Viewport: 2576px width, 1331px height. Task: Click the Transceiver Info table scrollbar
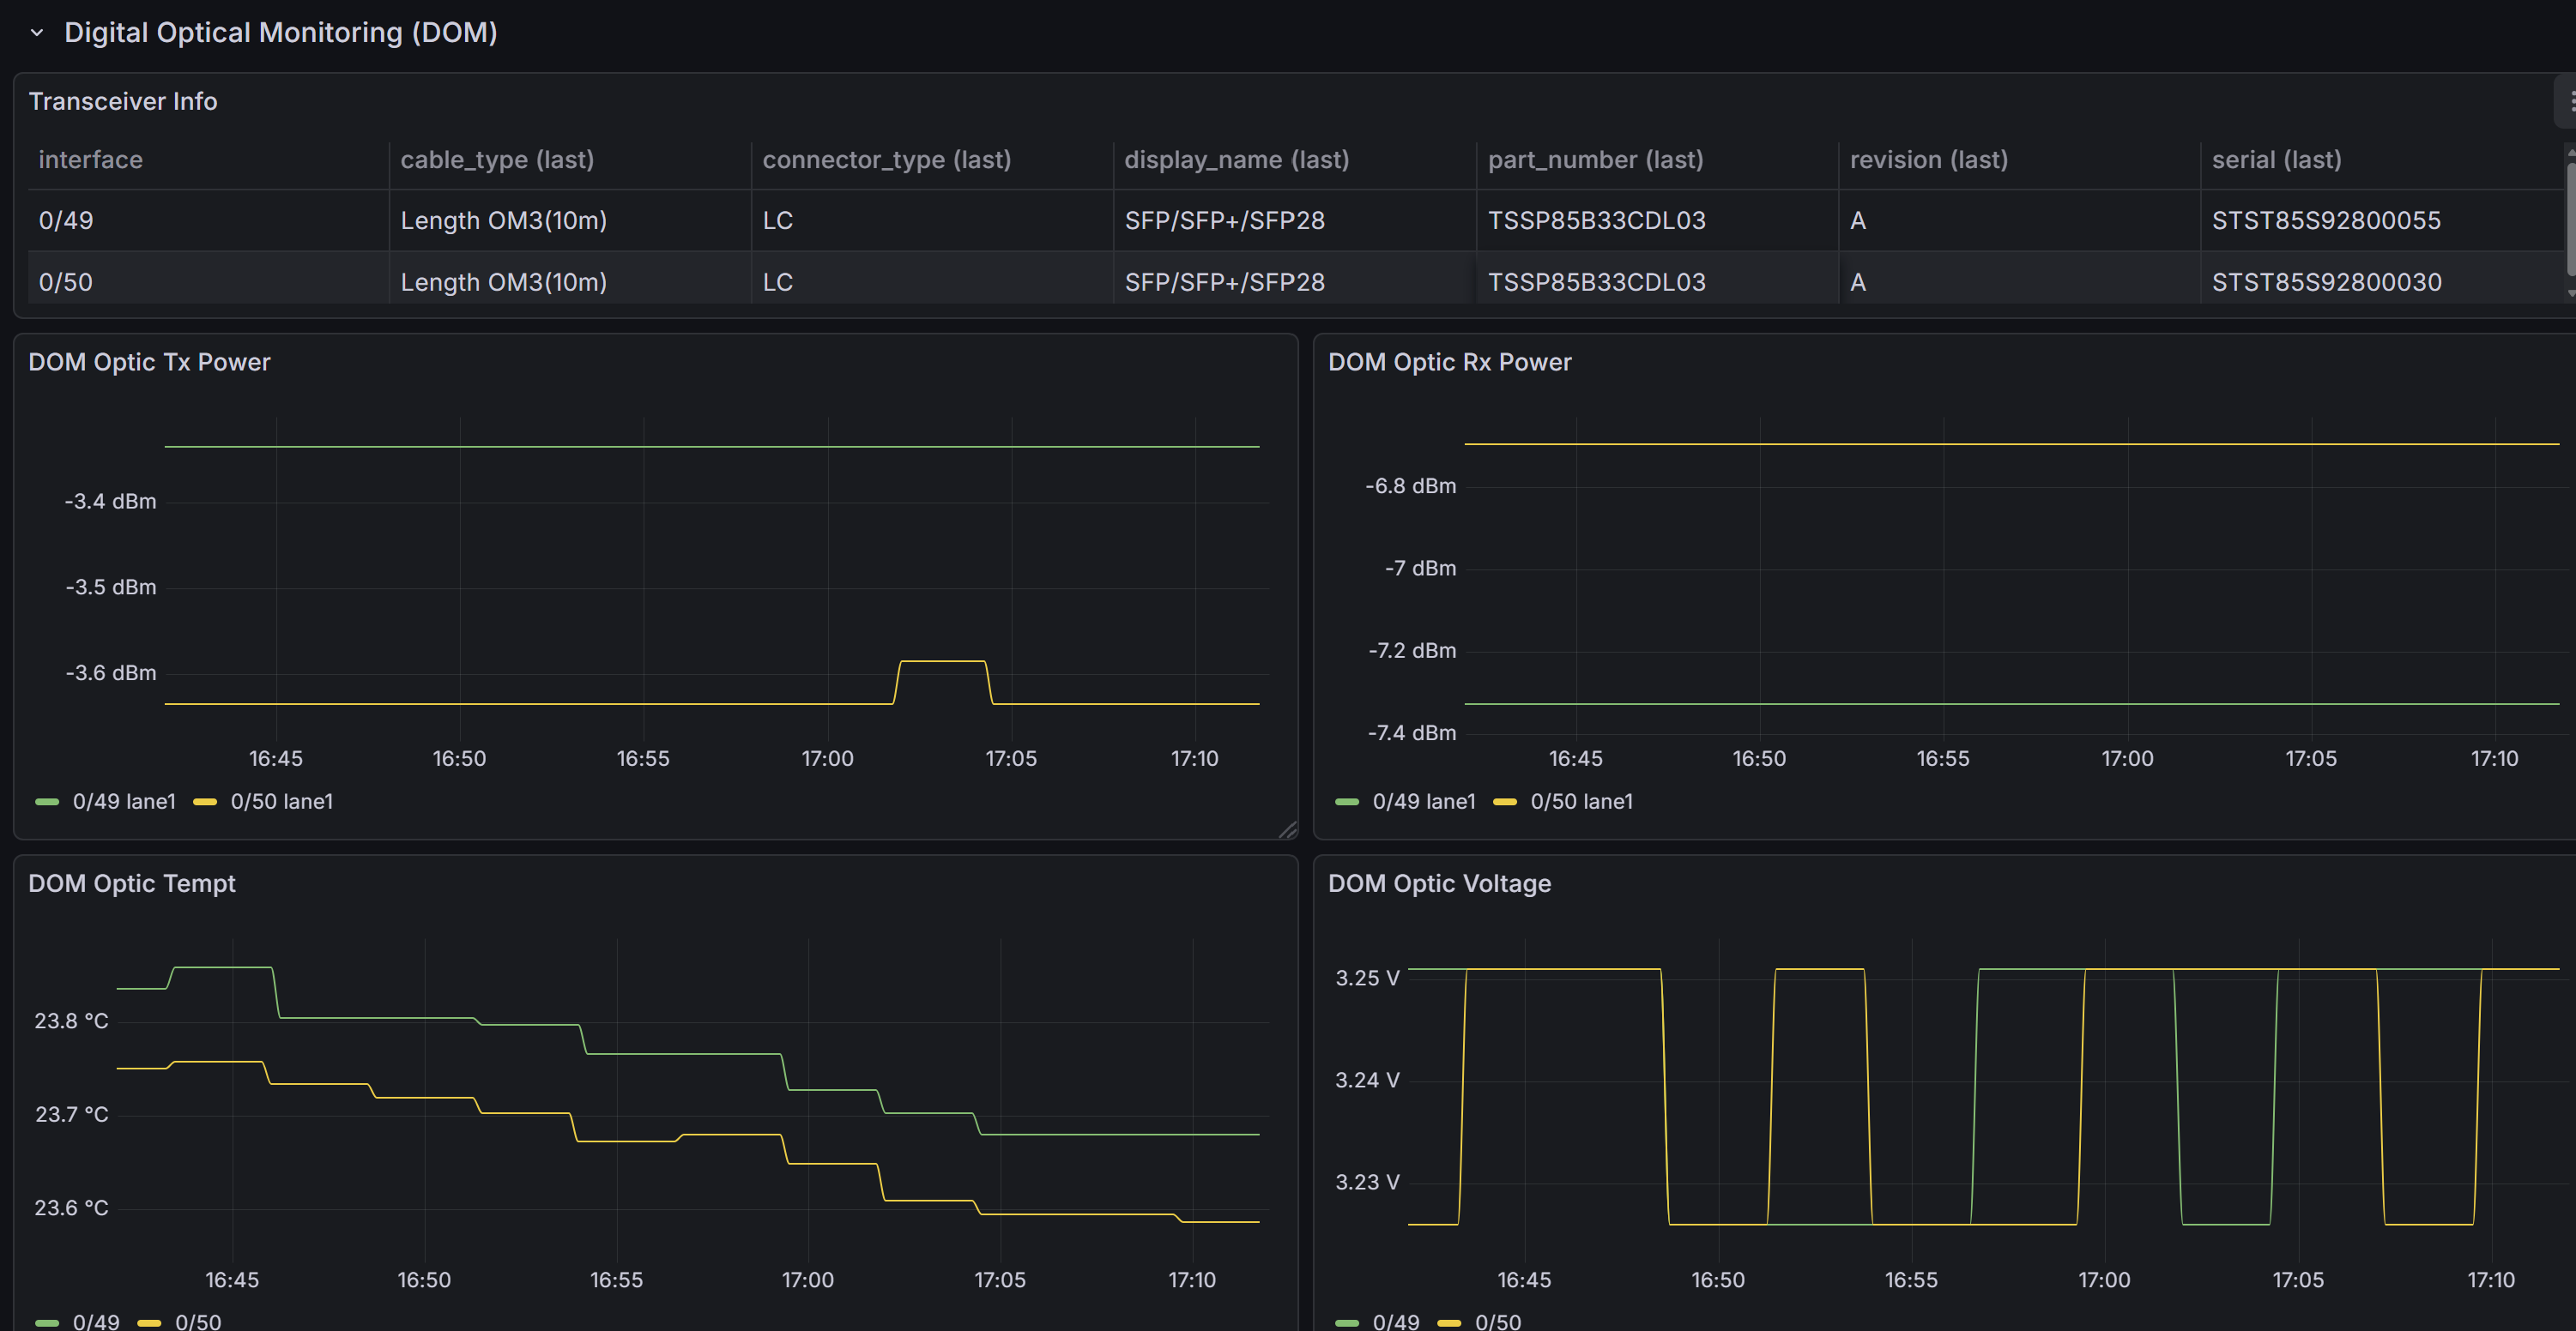pyautogui.click(x=2570, y=220)
